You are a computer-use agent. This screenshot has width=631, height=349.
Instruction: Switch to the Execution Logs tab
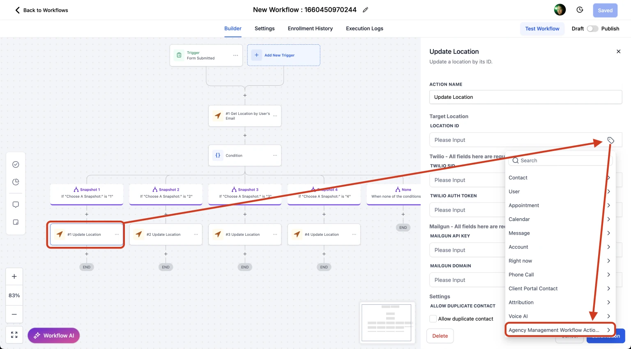(364, 29)
